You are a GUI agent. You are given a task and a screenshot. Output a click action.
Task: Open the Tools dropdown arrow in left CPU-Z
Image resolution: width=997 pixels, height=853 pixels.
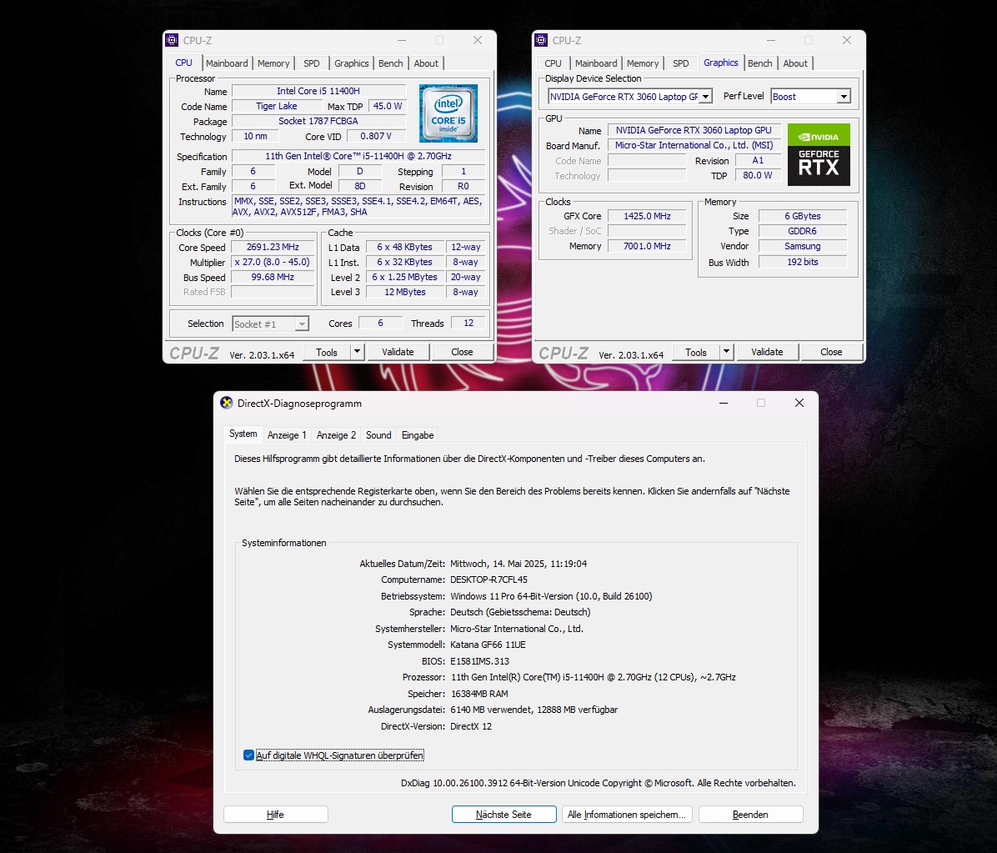pos(357,352)
